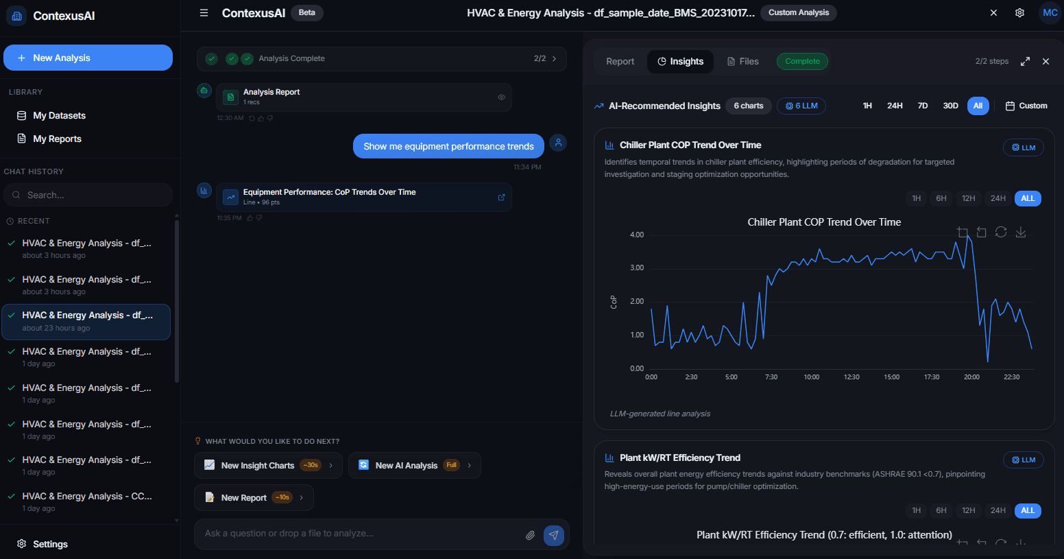Click the 6 LLM badge in insights header
The height and width of the screenshot is (559, 1064).
click(801, 106)
